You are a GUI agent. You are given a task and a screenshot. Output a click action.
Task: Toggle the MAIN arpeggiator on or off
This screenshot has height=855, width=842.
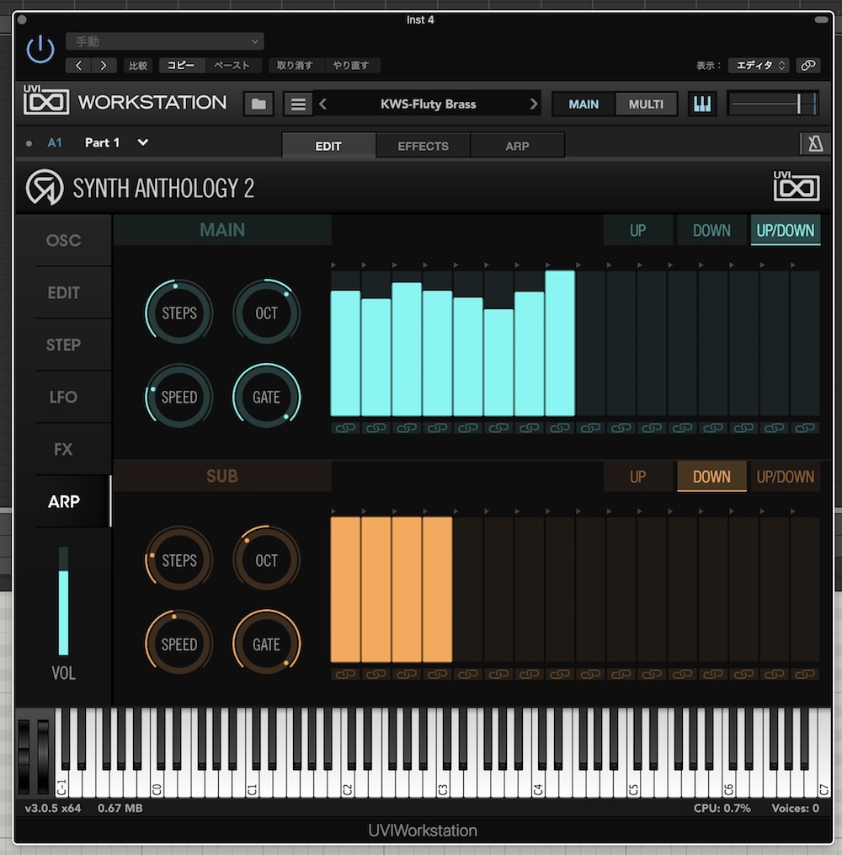(x=222, y=229)
